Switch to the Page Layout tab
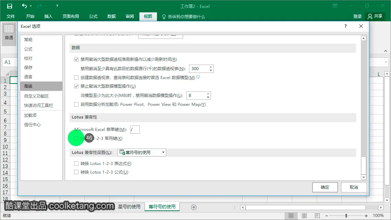391x220 pixels. [x=71, y=16]
